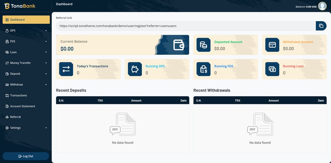Open the user profile avatar

click(322, 6)
